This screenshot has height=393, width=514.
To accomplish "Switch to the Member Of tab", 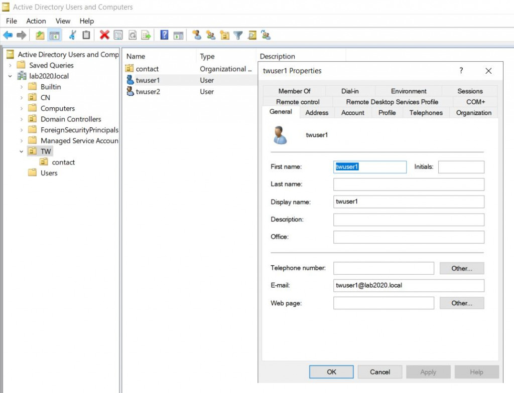I will pos(294,91).
